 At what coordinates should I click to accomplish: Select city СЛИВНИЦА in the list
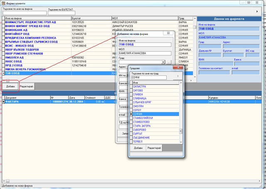click(156, 98)
